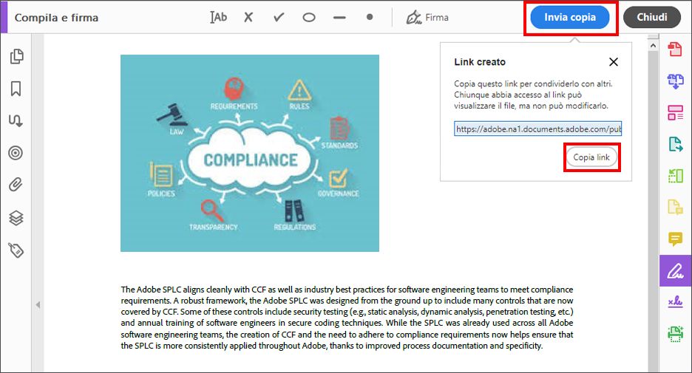The width and height of the screenshot is (692, 373).
Task: Click the Compliance image in the document
Action: coord(250,153)
